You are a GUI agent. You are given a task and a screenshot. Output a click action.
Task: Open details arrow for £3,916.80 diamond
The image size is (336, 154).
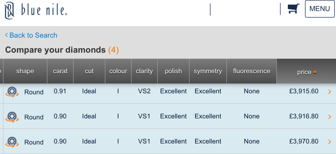coord(330,117)
